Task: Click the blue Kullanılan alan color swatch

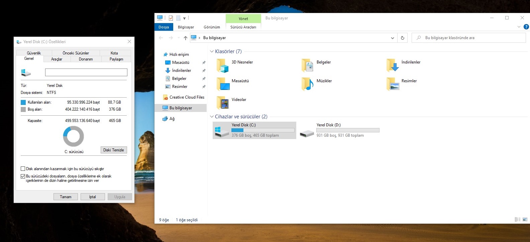Action: [x=23, y=102]
